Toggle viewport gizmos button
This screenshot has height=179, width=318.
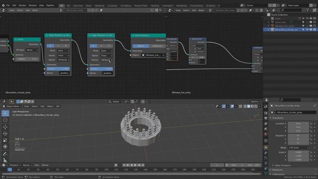click(224, 106)
